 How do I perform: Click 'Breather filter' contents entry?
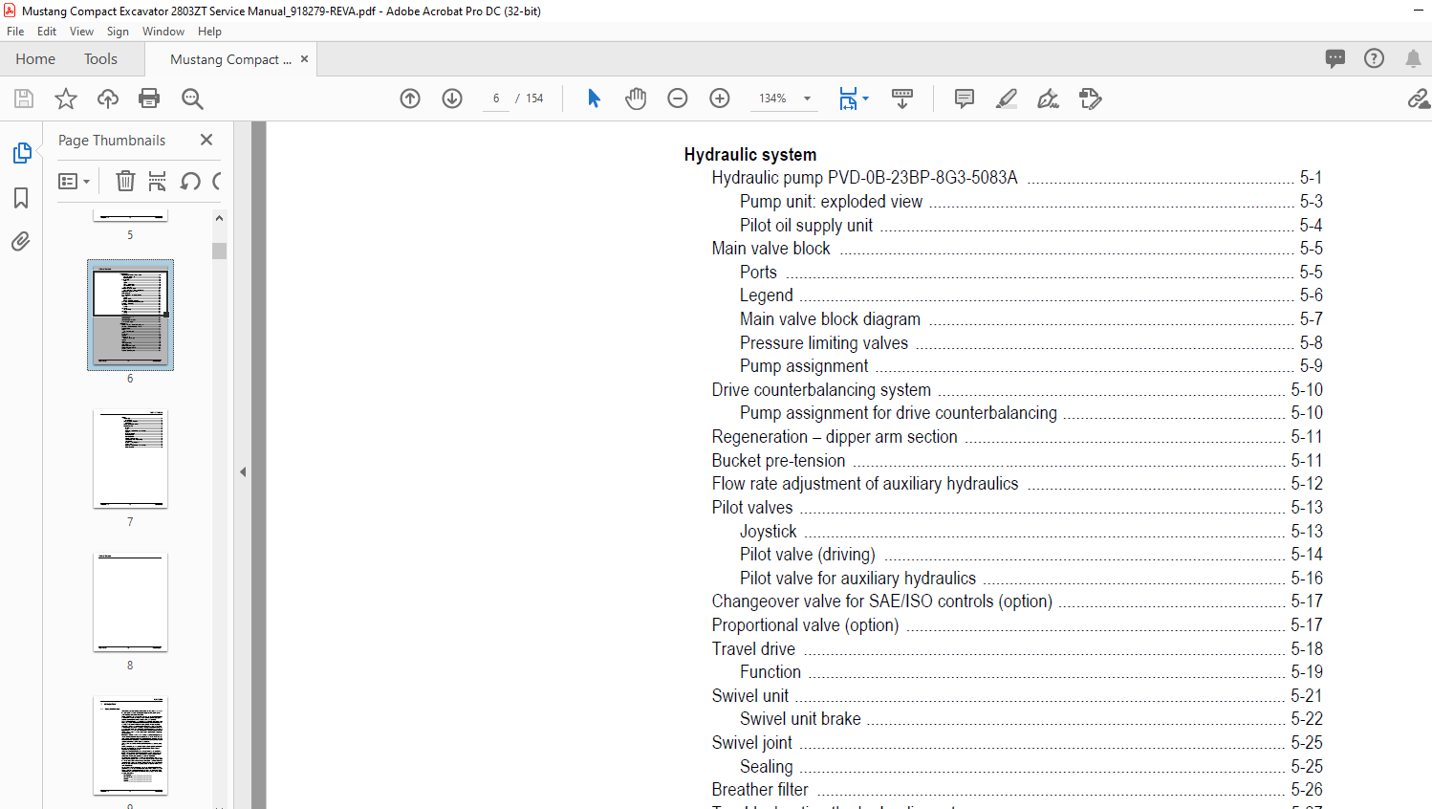click(760, 790)
